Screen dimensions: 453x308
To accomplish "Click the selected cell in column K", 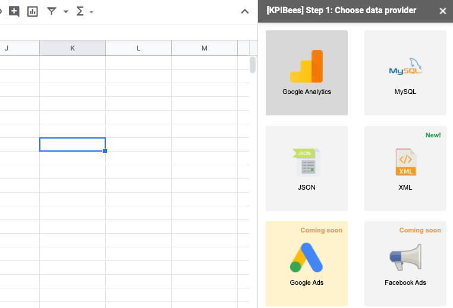I will pyautogui.click(x=73, y=144).
